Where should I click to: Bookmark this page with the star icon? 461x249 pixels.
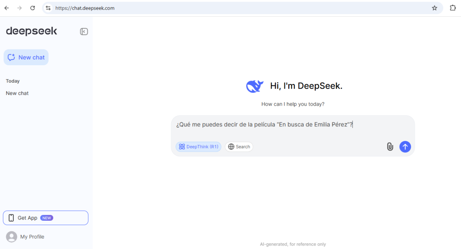434,8
